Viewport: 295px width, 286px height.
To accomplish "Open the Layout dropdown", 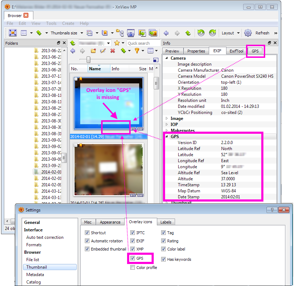I will (x=231, y=33).
